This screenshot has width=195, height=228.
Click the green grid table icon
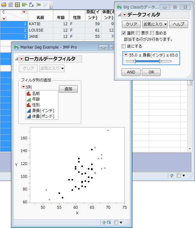17,5
